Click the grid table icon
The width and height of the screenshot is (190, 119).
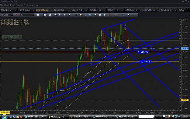click(105, 15)
